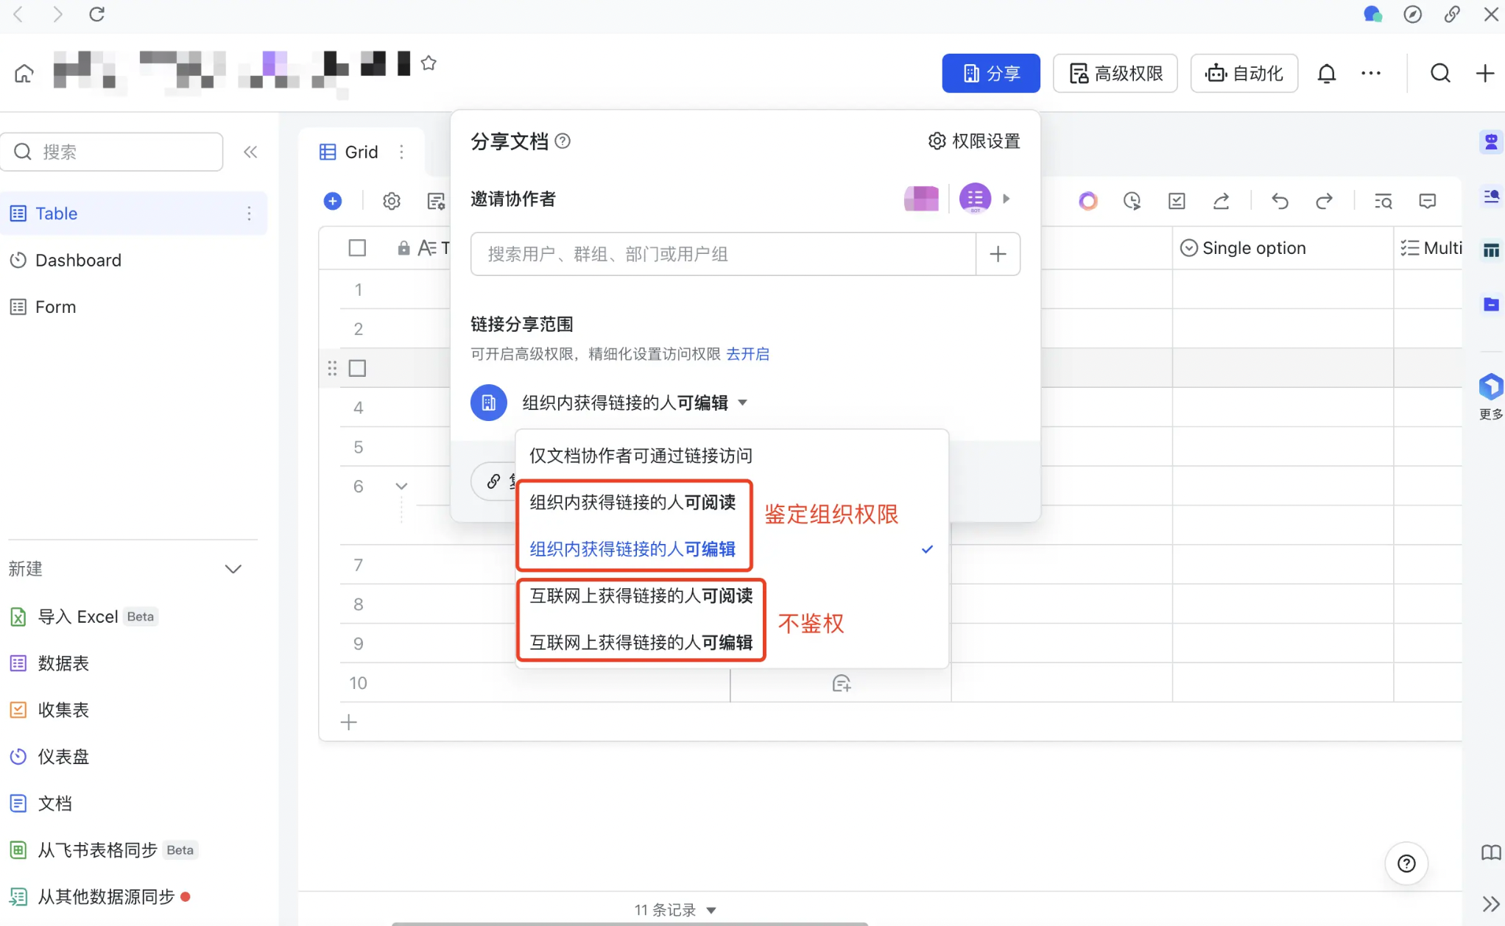The image size is (1505, 926).
Task: Open the more options ellipsis menu
Action: coord(1371,73)
